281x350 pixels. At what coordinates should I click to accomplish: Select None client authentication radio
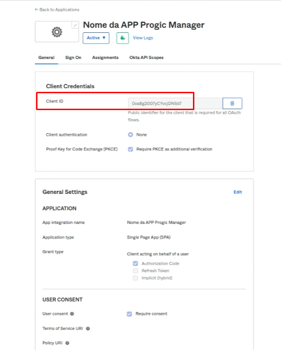(x=131, y=134)
